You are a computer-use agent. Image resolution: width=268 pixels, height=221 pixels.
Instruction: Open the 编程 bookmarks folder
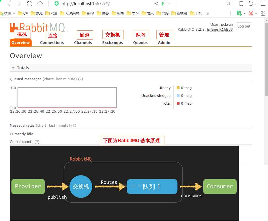(x=88, y=13)
